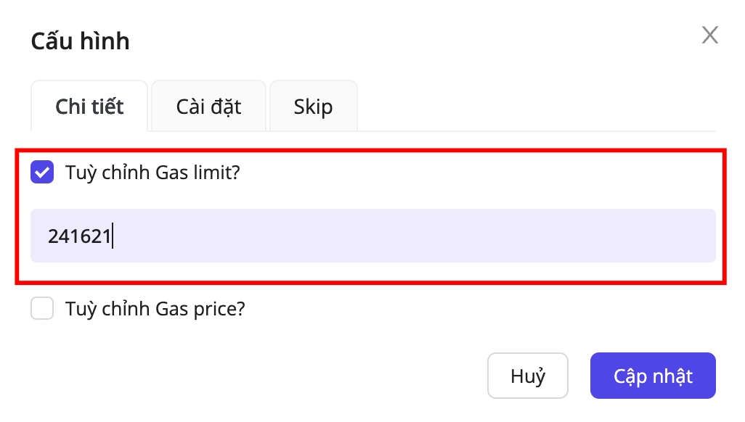Save changes with the purple Cập nhật button

(652, 376)
